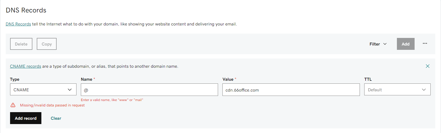
Task: Open the Filter dropdown
Action: [378, 44]
